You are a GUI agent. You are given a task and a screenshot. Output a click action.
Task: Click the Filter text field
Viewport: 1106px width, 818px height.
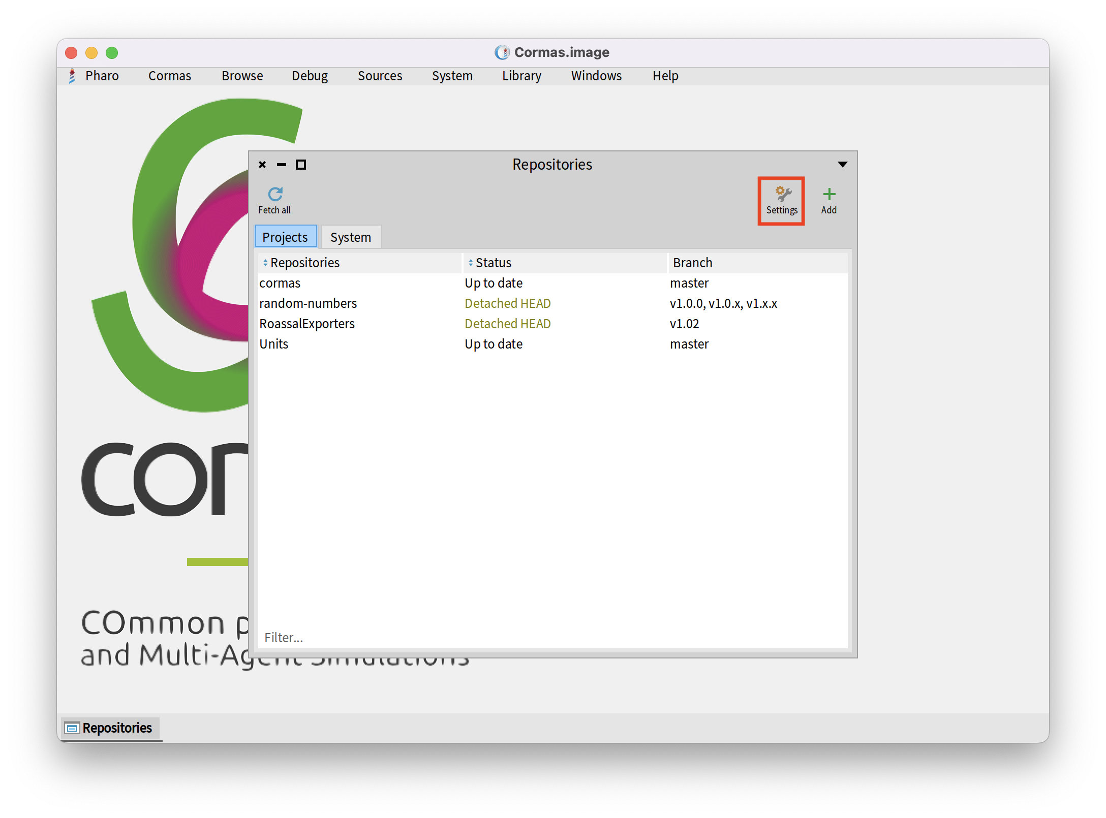[552, 638]
